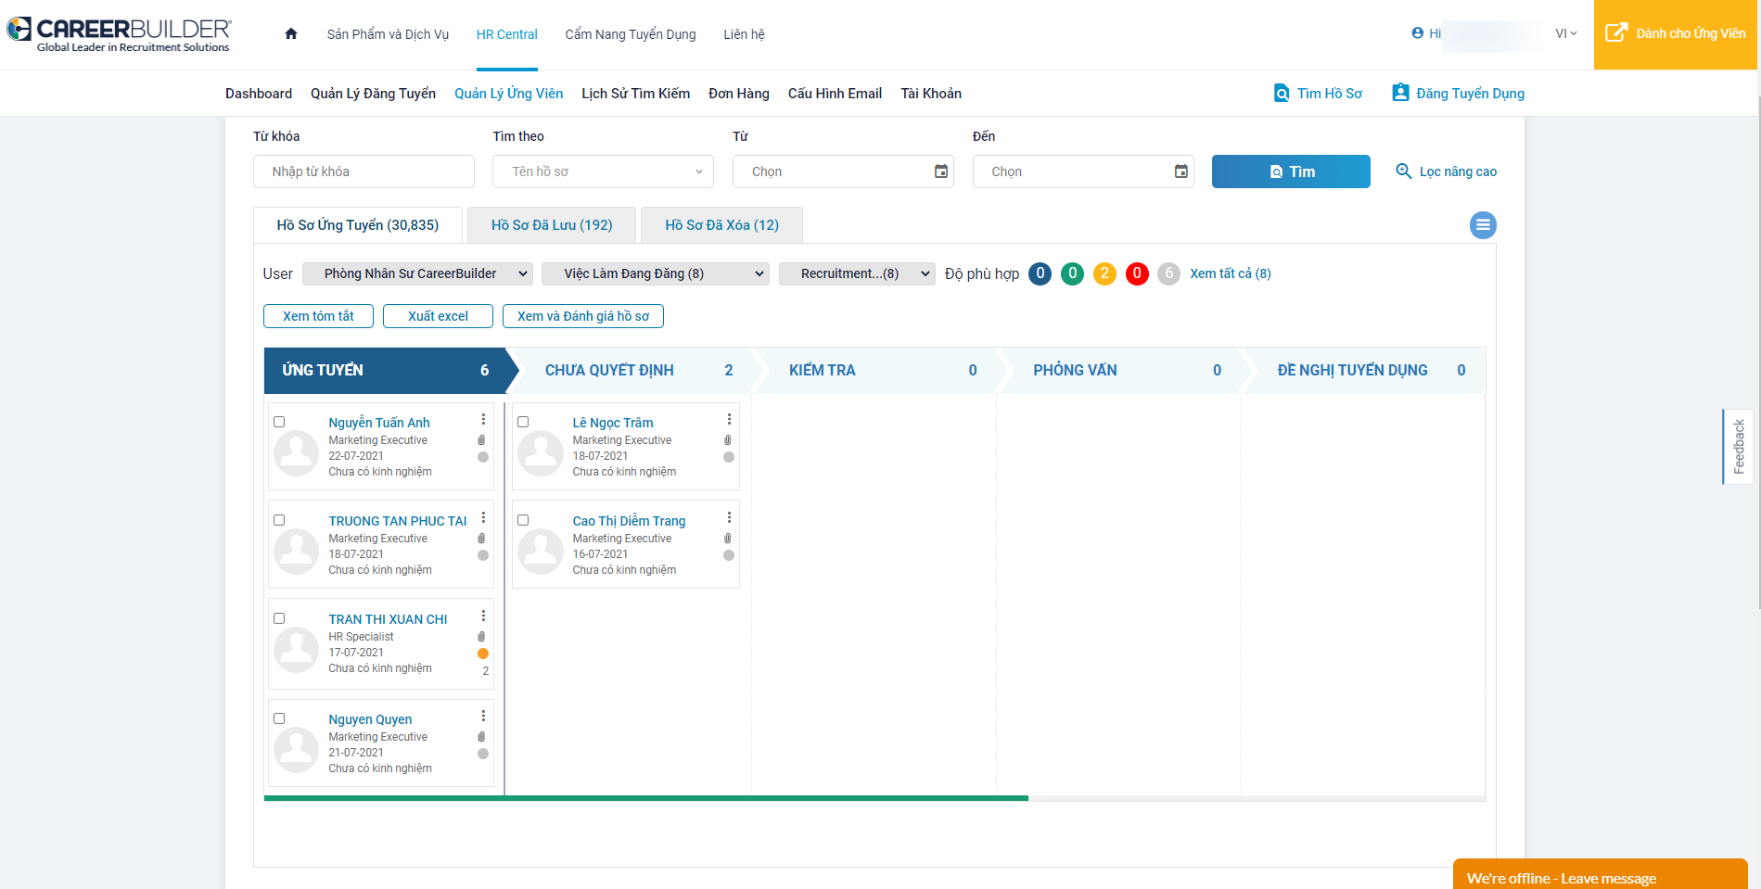1761x889 pixels.
Task: Click attachment clip on TRUONG TAN PHUC TAI card
Action: (481, 539)
